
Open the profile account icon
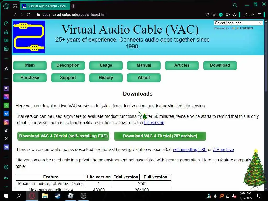pyautogui.click(x=246, y=15)
